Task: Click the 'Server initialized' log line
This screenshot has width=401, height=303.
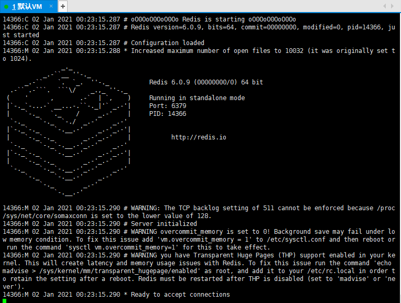Action: 100,224
